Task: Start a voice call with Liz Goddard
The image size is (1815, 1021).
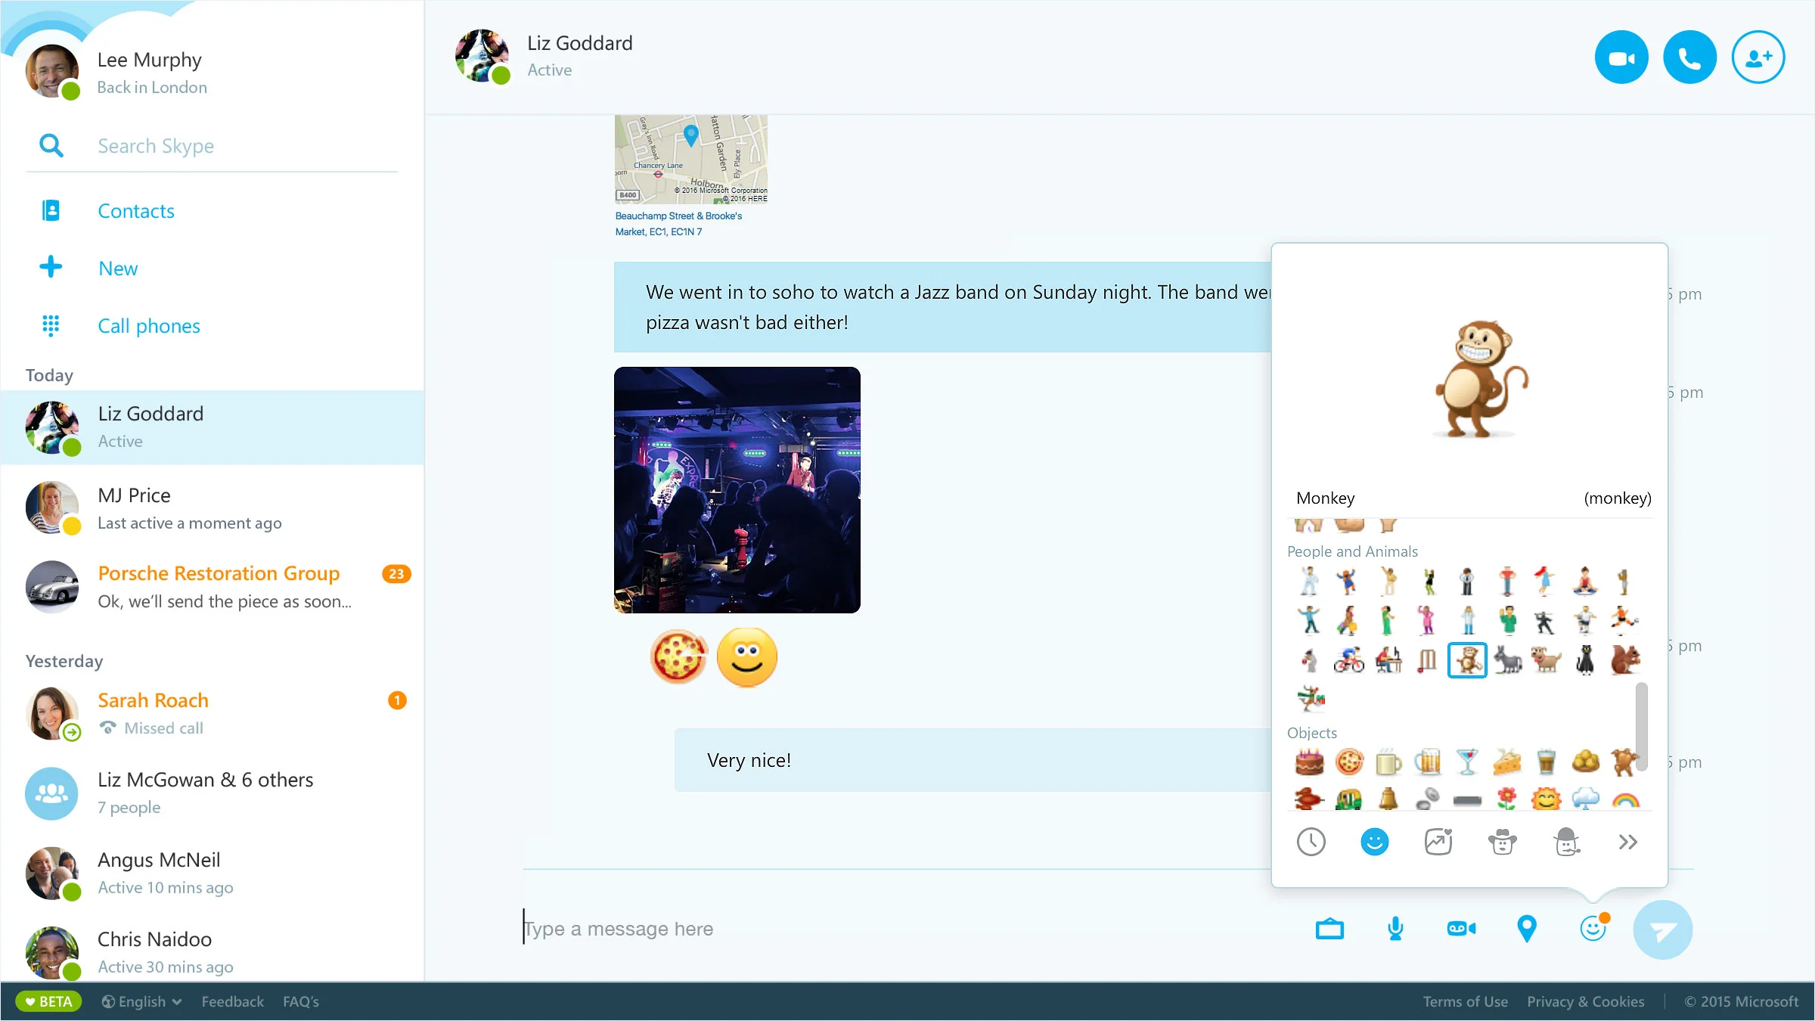Action: [x=1689, y=57]
